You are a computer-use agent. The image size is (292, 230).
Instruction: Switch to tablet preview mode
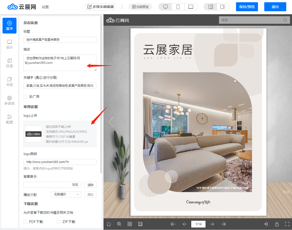(x=191, y=7)
